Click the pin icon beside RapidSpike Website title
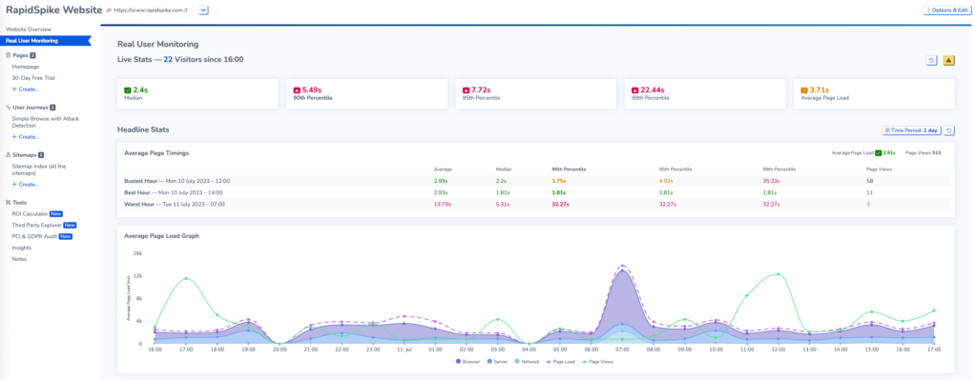Image resolution: width=977 pixels, height=380 pixels. coord(109,10)
